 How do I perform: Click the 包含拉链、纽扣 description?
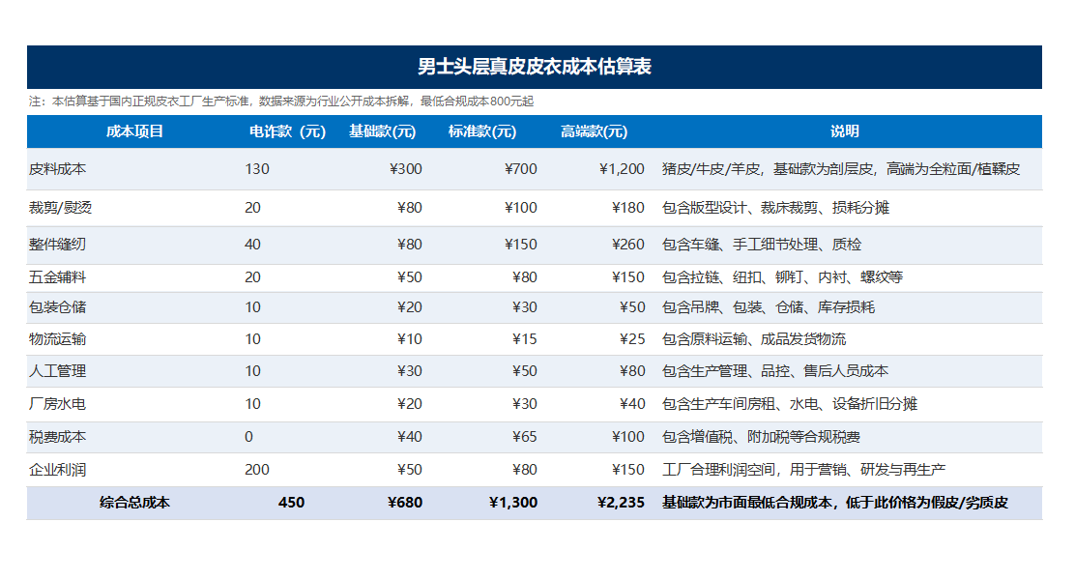[782, 277]
